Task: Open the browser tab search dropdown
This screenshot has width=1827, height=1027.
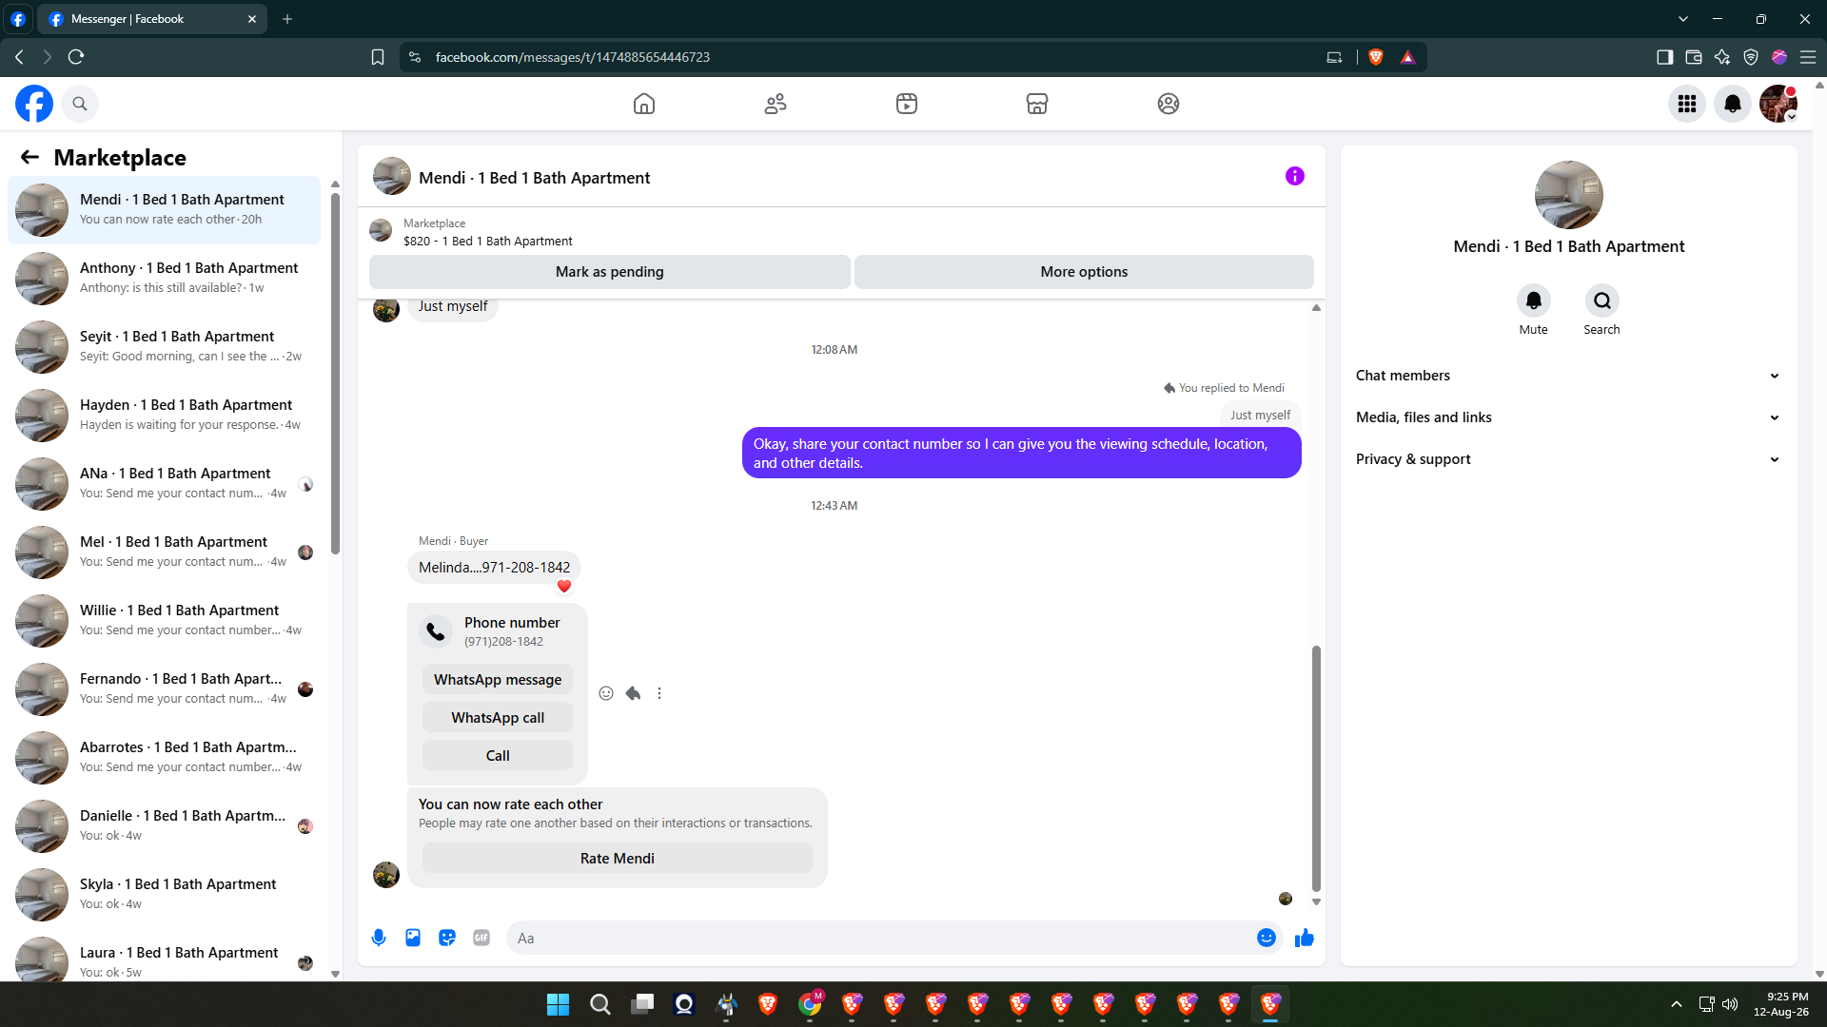Action: coord(1683,19)
